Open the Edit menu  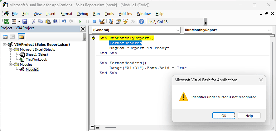26,14
